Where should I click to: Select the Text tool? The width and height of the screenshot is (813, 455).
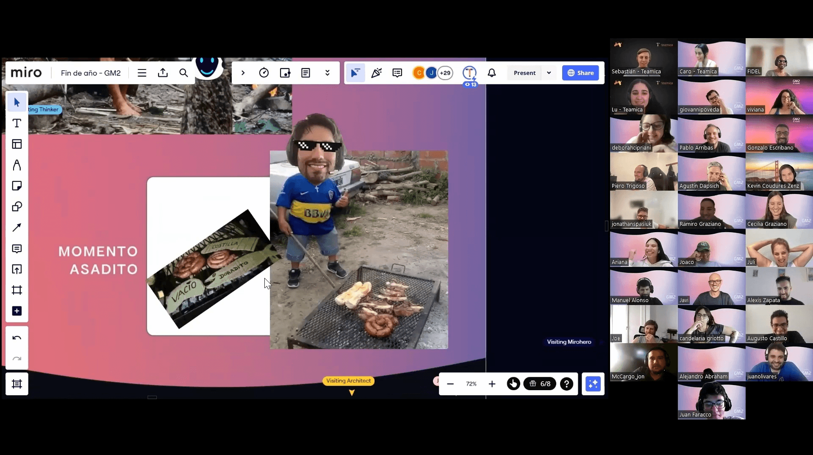pyautogui.click(x=17, y=123)
